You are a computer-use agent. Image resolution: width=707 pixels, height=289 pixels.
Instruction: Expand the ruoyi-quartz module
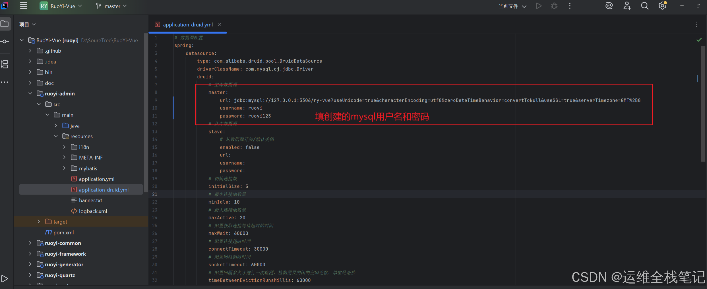pos(30,275)
